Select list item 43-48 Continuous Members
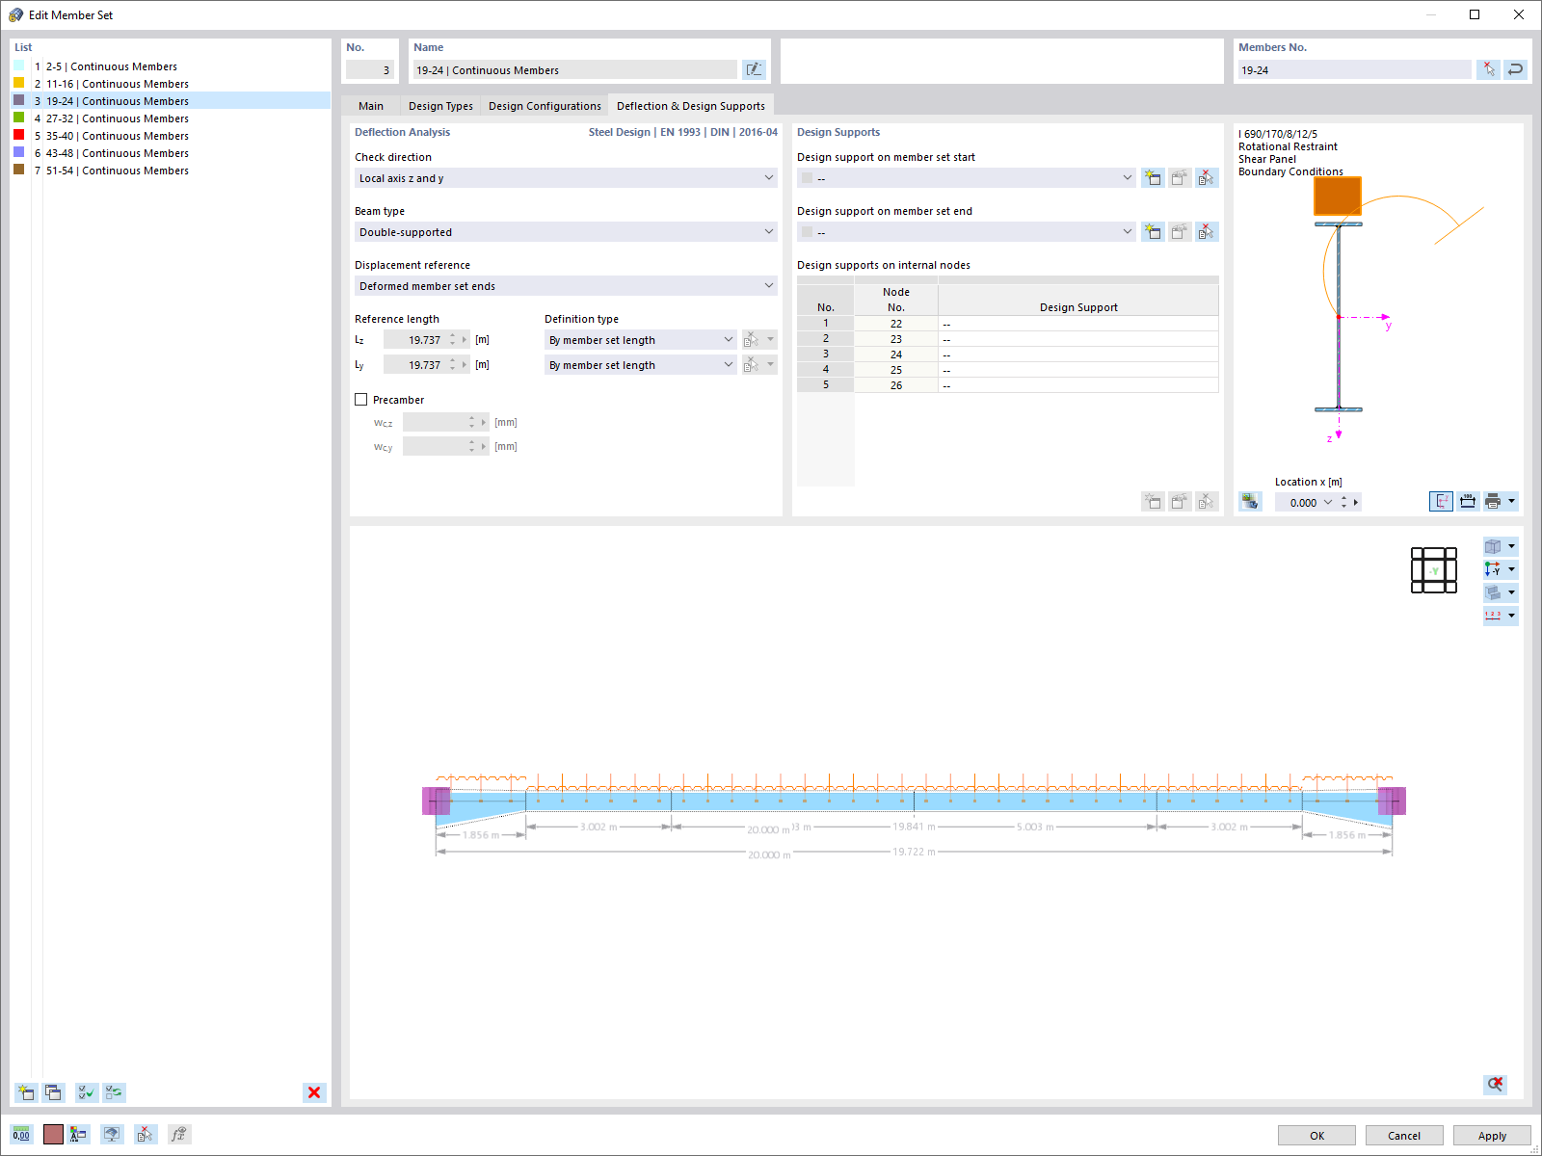This screenshot has height=1156, width=1542. (171, 153)
